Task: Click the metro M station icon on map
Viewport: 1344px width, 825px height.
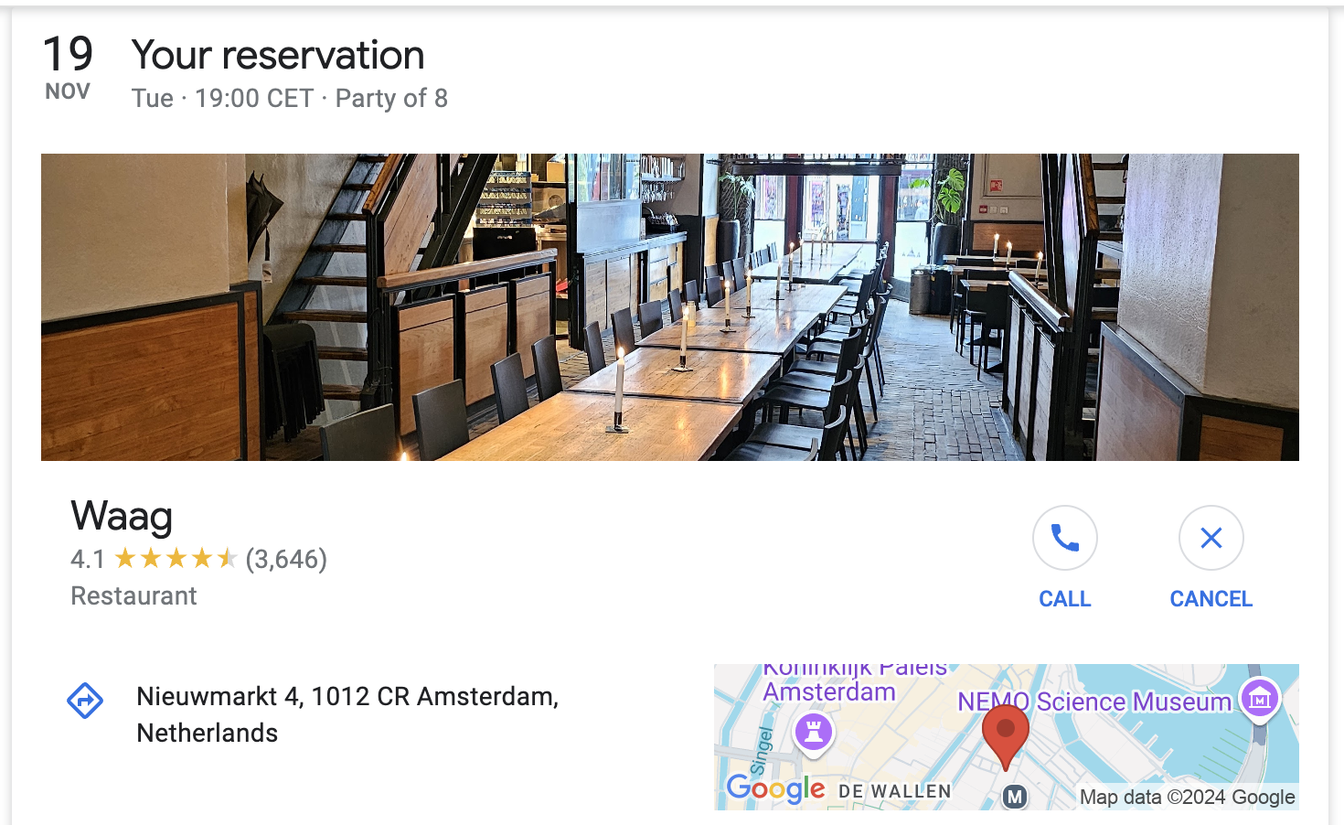Action: coord(1015,797)
